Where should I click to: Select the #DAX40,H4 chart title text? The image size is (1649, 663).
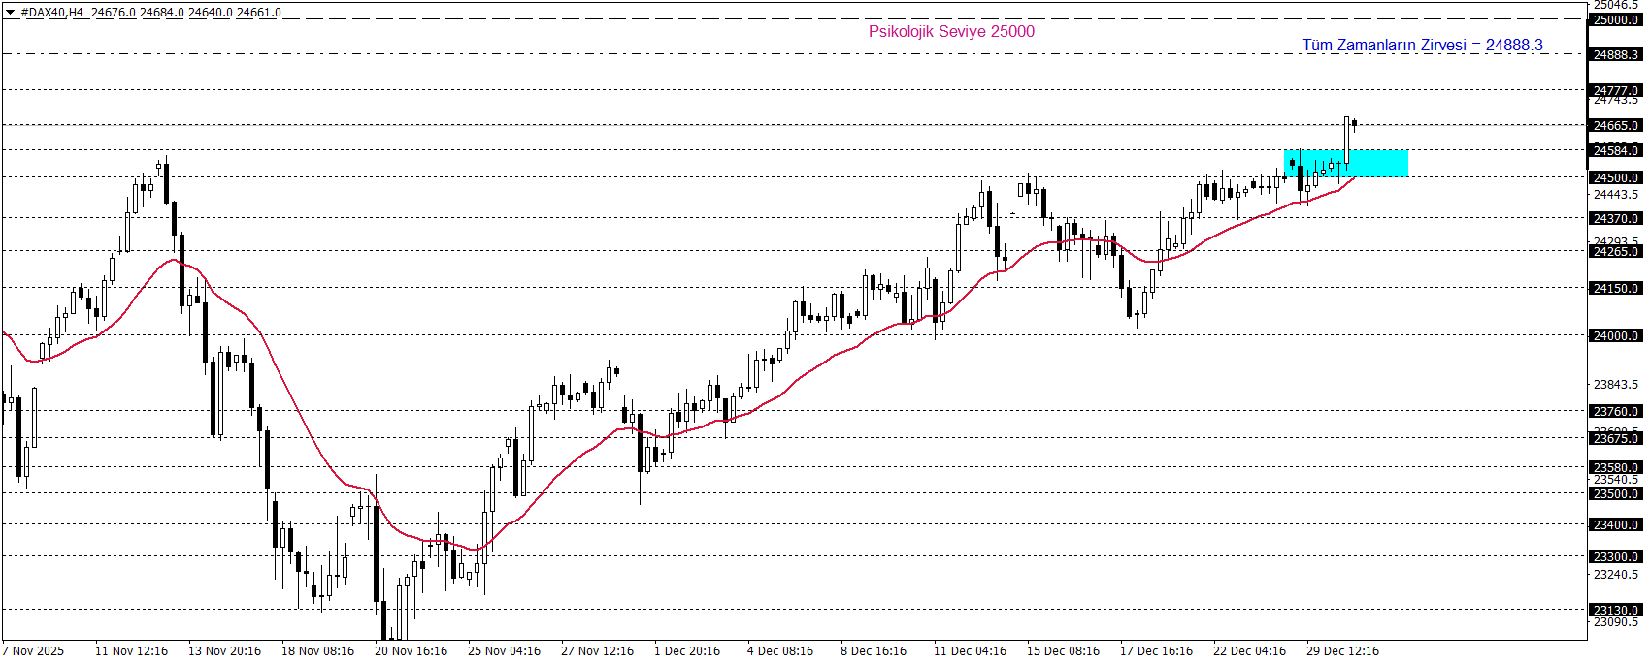52,13
